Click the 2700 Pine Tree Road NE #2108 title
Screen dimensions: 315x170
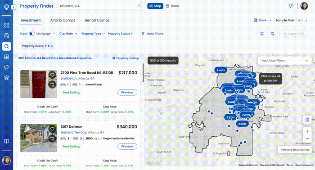click(x=87, y=73)
